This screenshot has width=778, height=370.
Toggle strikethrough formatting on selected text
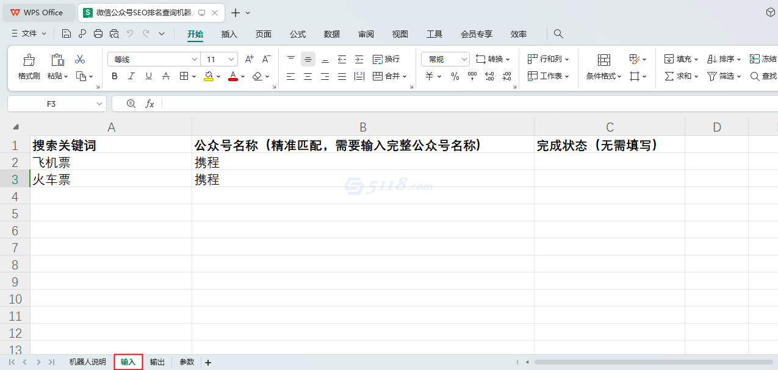click(165, 76)
